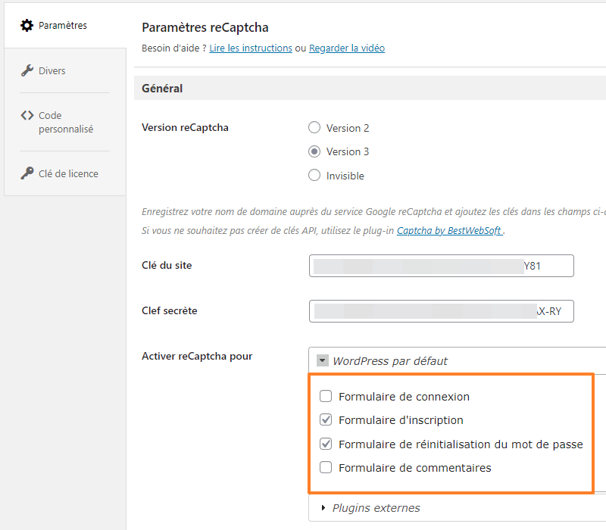Open the Clé de licence tab

(x=67, y=173)
